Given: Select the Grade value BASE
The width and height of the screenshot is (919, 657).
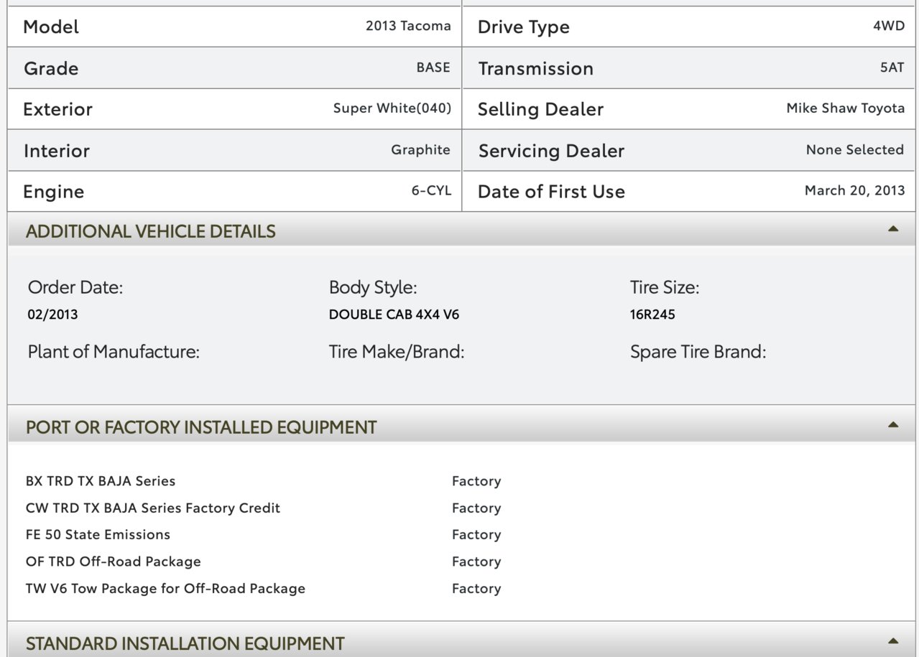Looking at the screenshot, I should point(433,67).
